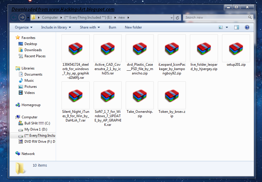Select My Drive 1 (D:) in sidebar
262x182 pixels.
coord(36,129)
